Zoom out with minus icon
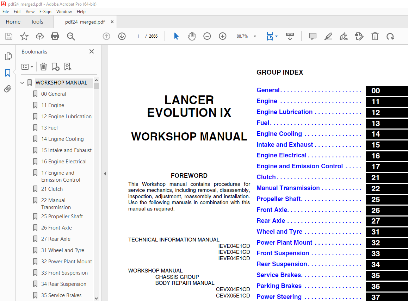The image size is (408, 301). [207, 36]
